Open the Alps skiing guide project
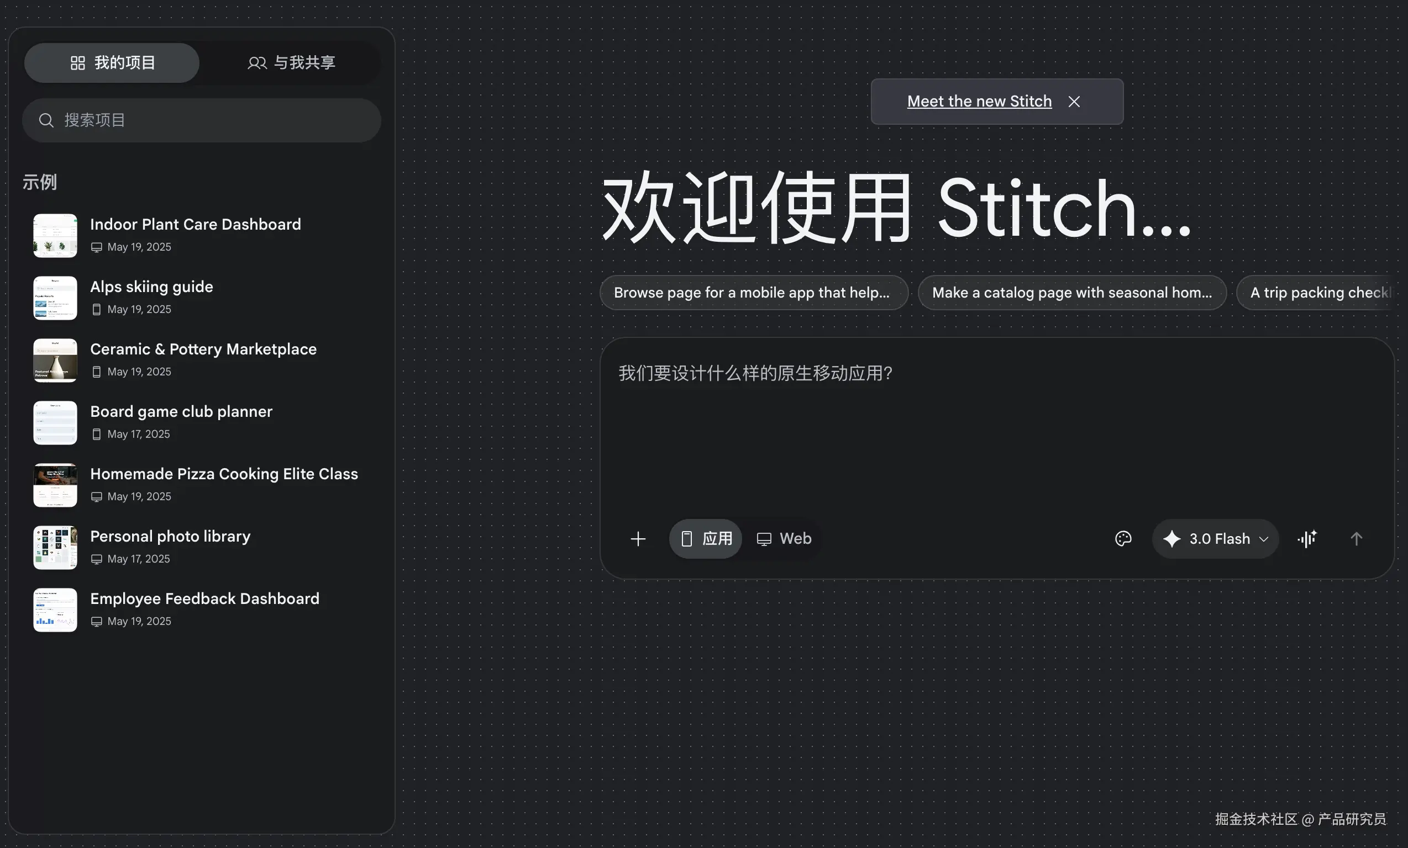 click(151, 287)
